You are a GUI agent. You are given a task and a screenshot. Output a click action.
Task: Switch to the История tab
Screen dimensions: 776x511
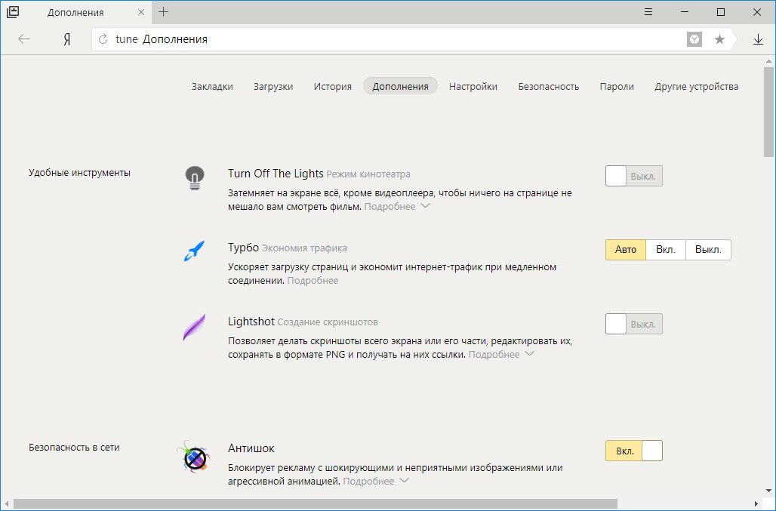(333, 86)
